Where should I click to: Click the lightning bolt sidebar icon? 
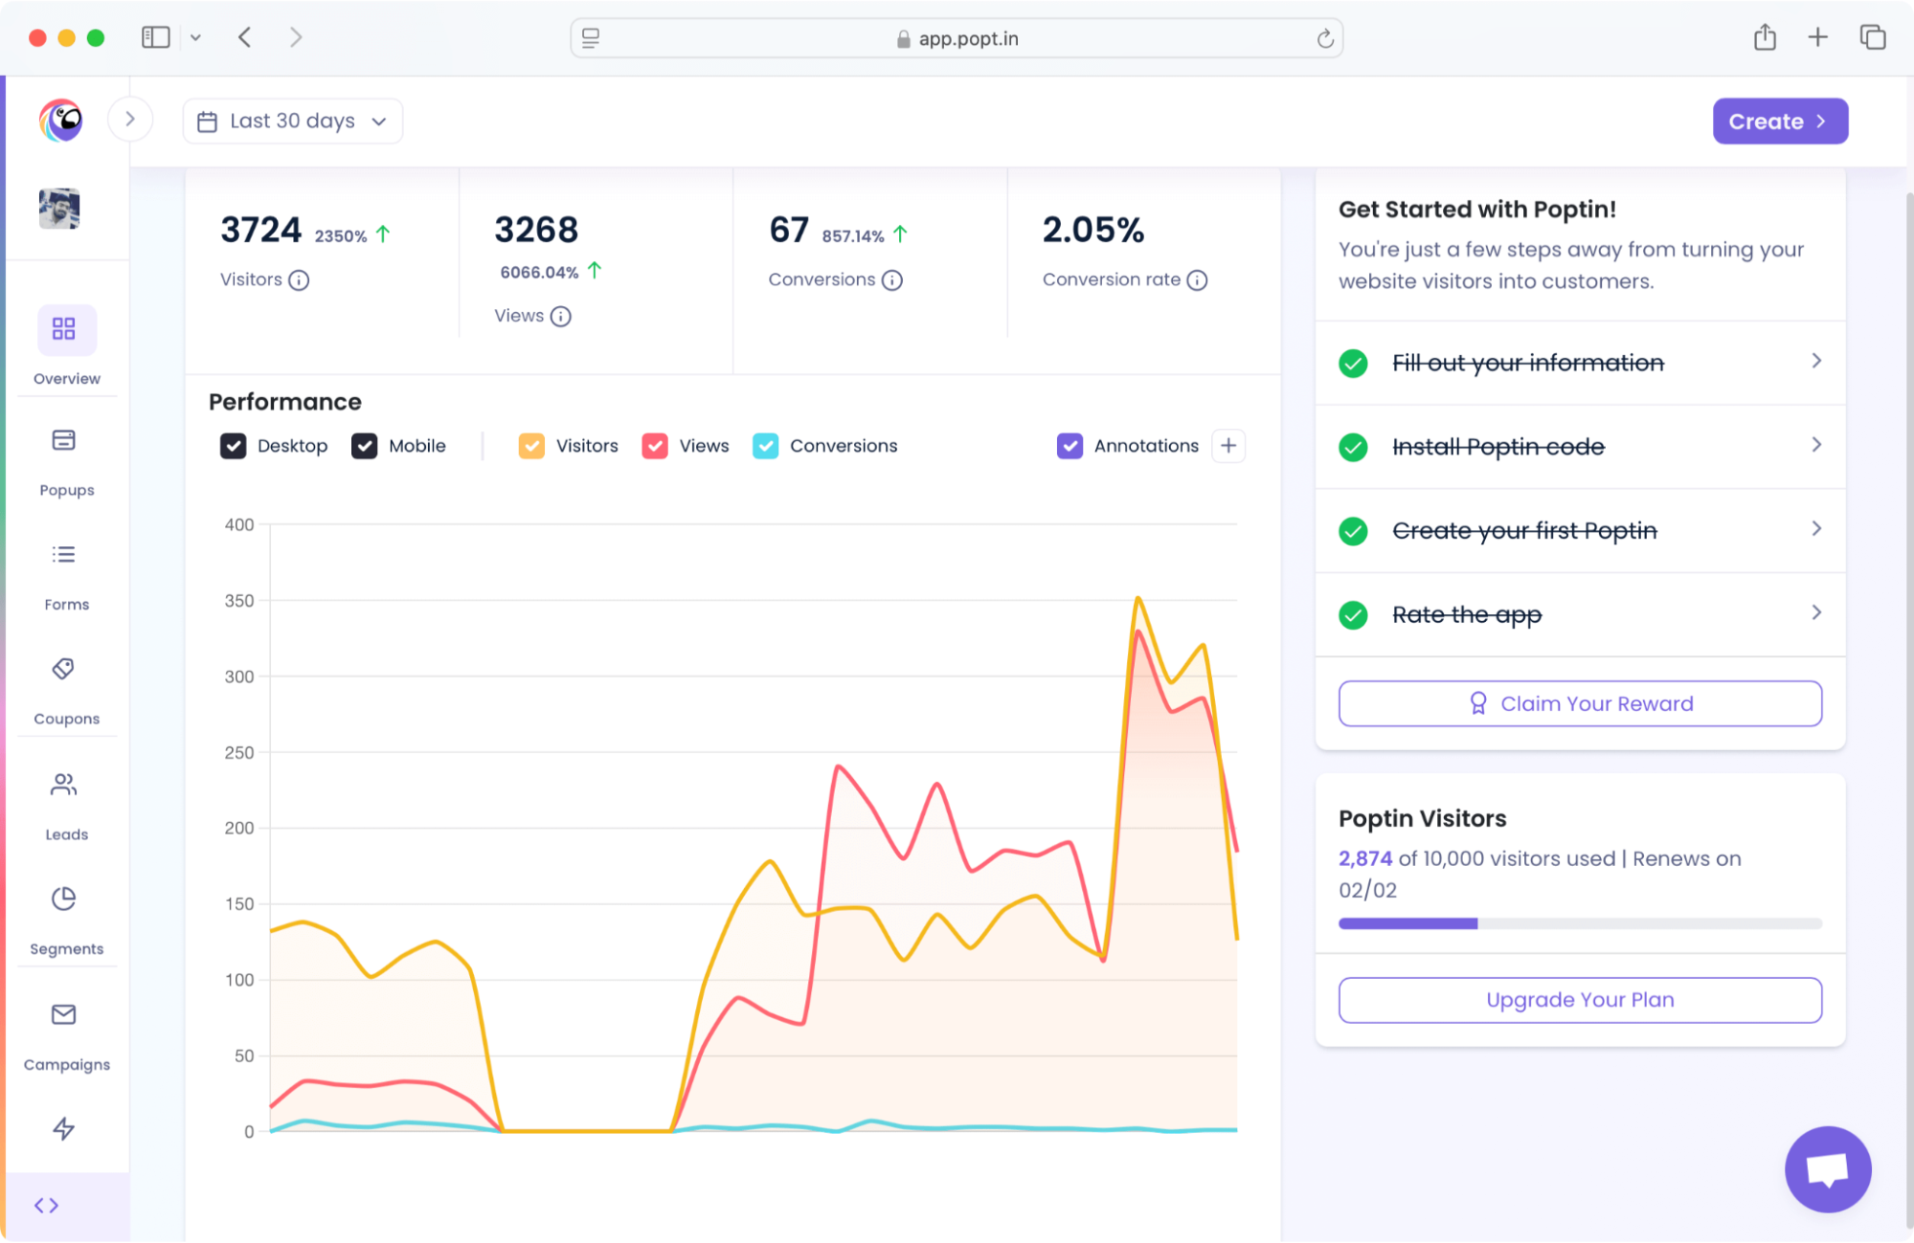point(65,1129)
